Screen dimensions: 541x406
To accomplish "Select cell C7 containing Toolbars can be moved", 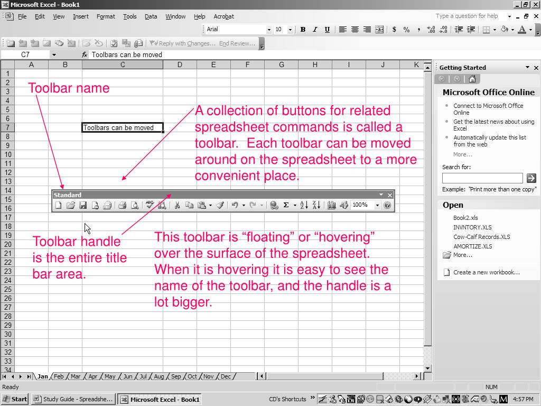I will pos(123,127).
